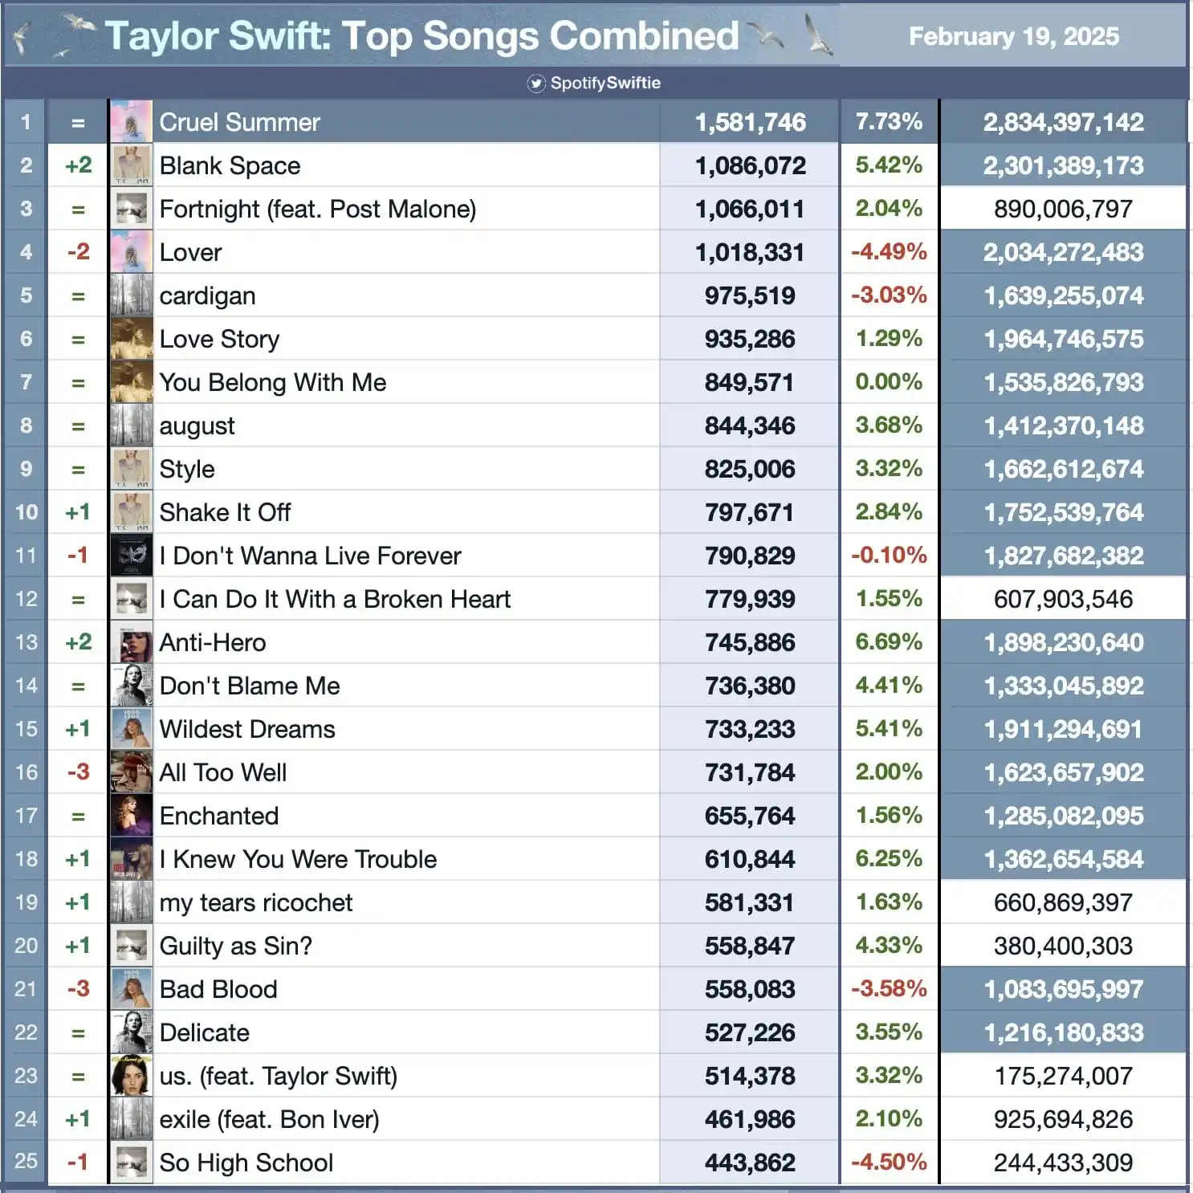Click the rank change '+2' for Blank Space
Viewport: 1193px width, 1193px height.
[78, 165]
